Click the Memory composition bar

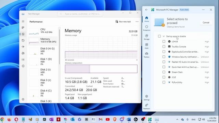coord(101,69)
